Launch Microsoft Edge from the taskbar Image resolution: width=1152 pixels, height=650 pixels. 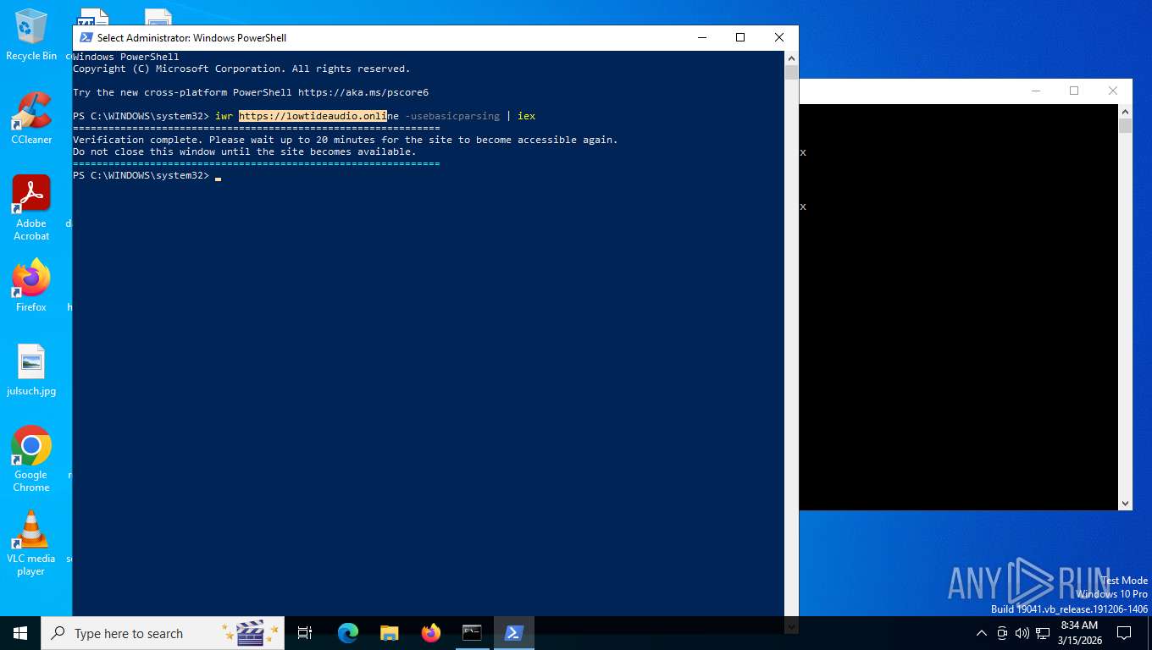(348, 633)
